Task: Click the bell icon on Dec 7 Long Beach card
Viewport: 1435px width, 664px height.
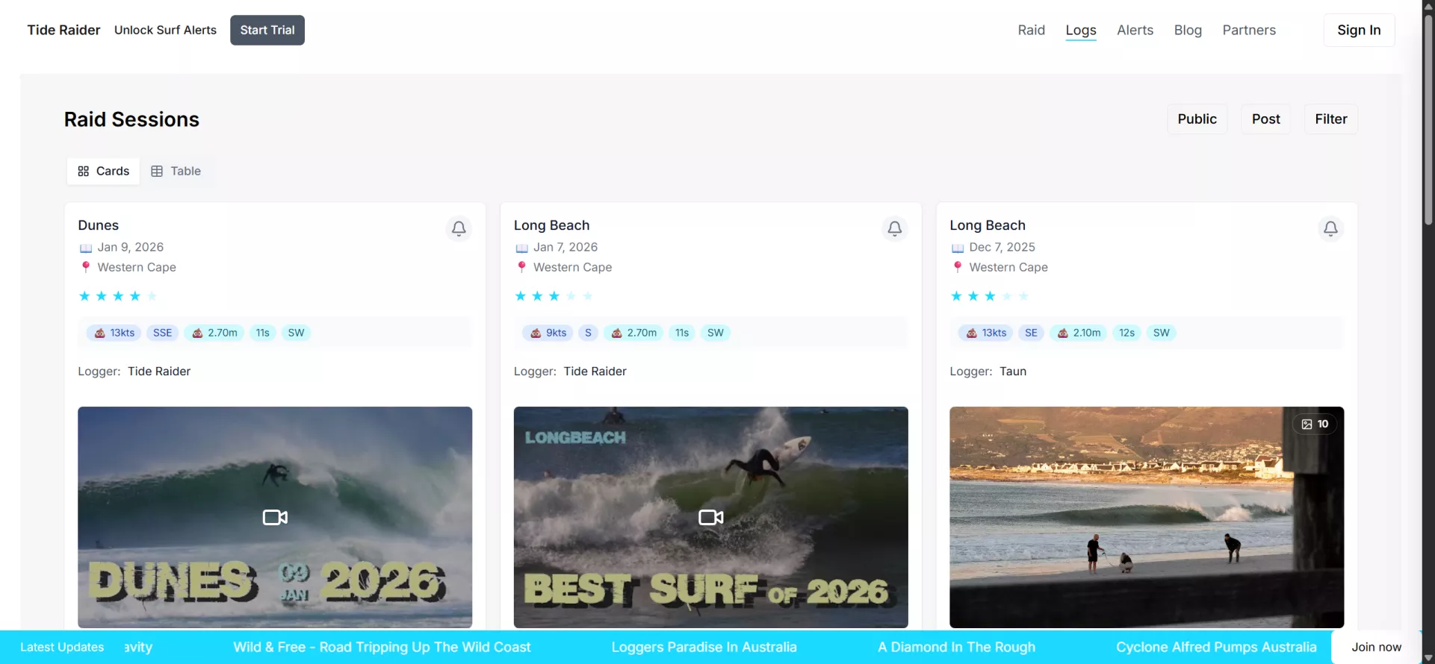Action: pyautogui.click(x=1330, y=228)
